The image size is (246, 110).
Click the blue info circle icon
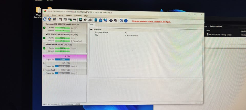[x=126, y=21]
